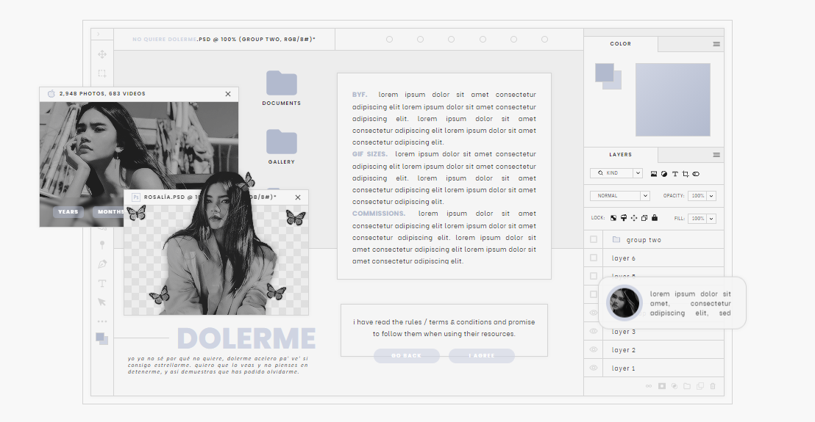Switch to the Layers tab
This screenshot has width=815, height=422.
click(621, 155)
